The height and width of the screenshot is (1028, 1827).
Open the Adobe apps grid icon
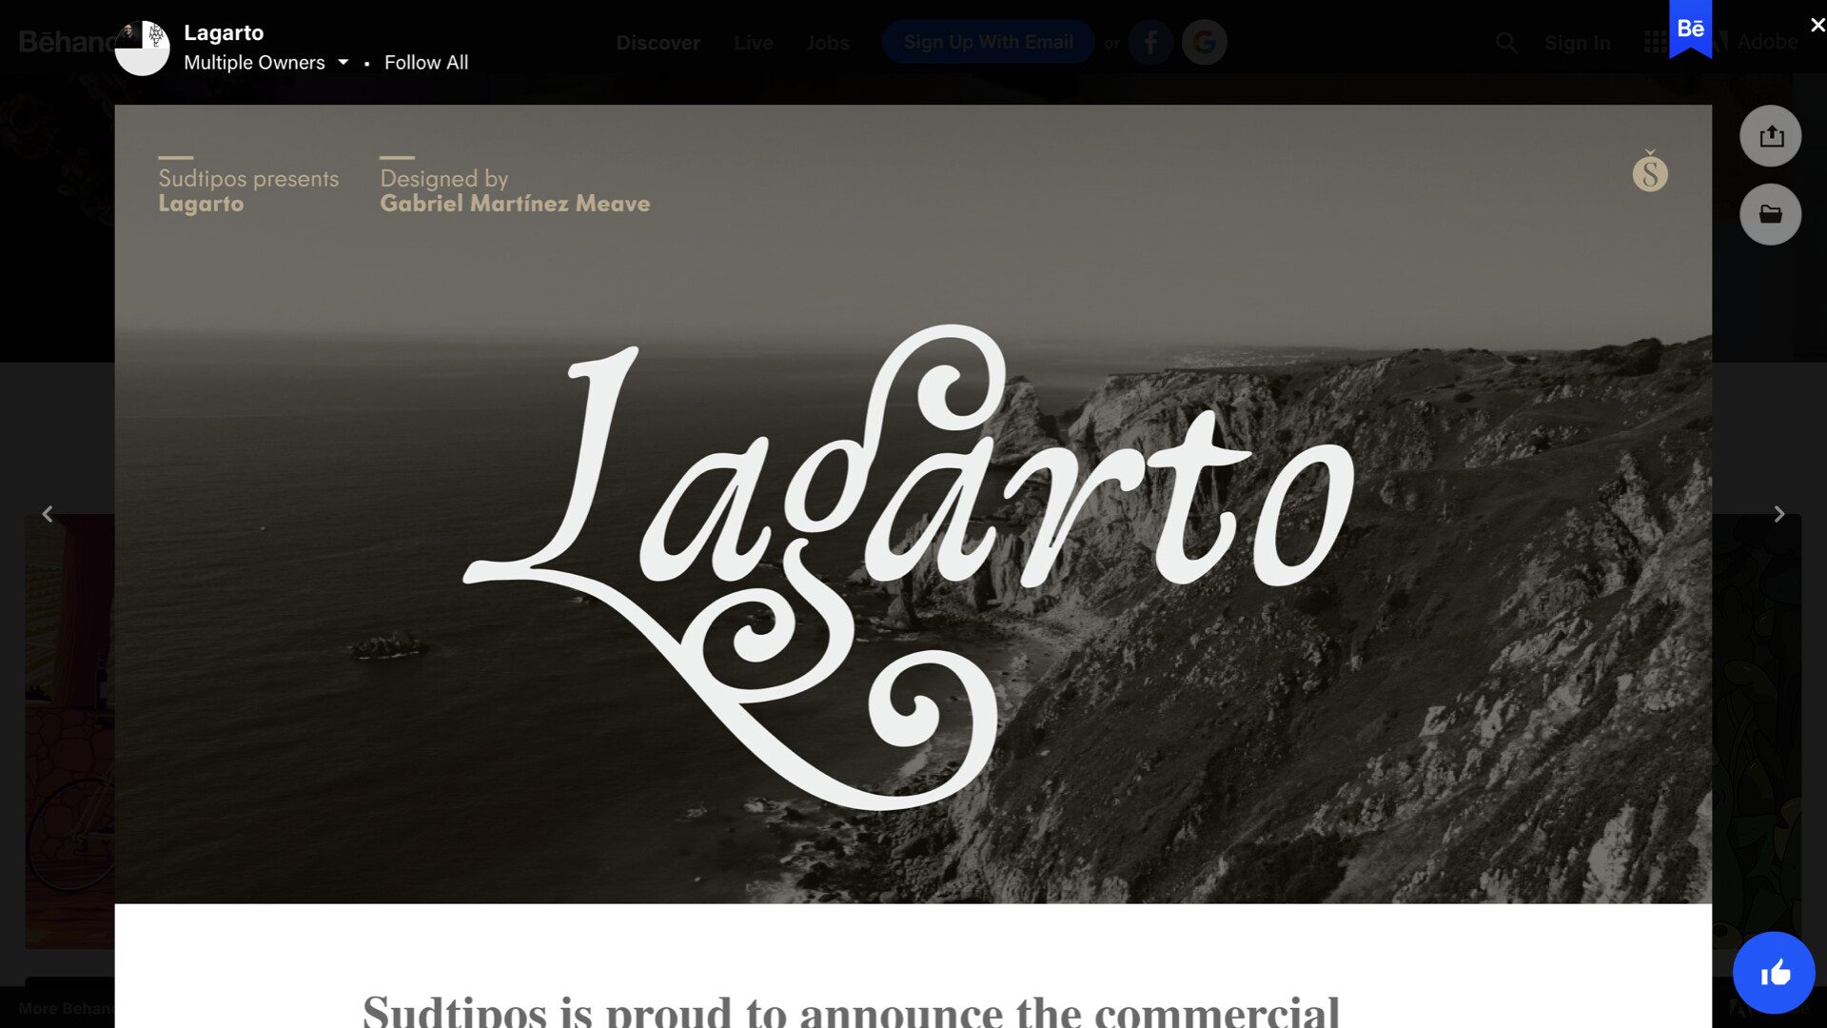tap(1655, 43)
